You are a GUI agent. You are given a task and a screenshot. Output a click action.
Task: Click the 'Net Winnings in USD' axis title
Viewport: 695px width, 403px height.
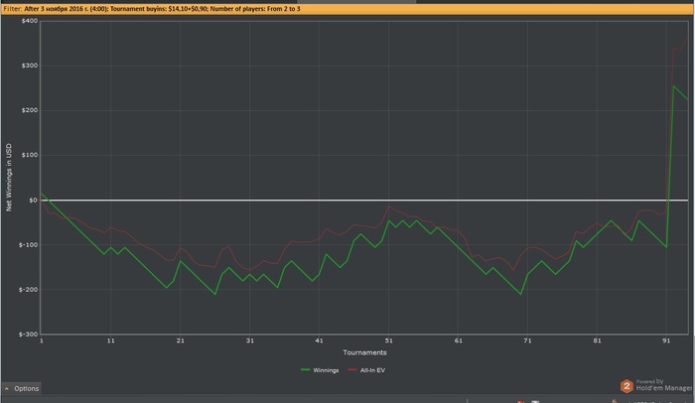coord(8,178)
